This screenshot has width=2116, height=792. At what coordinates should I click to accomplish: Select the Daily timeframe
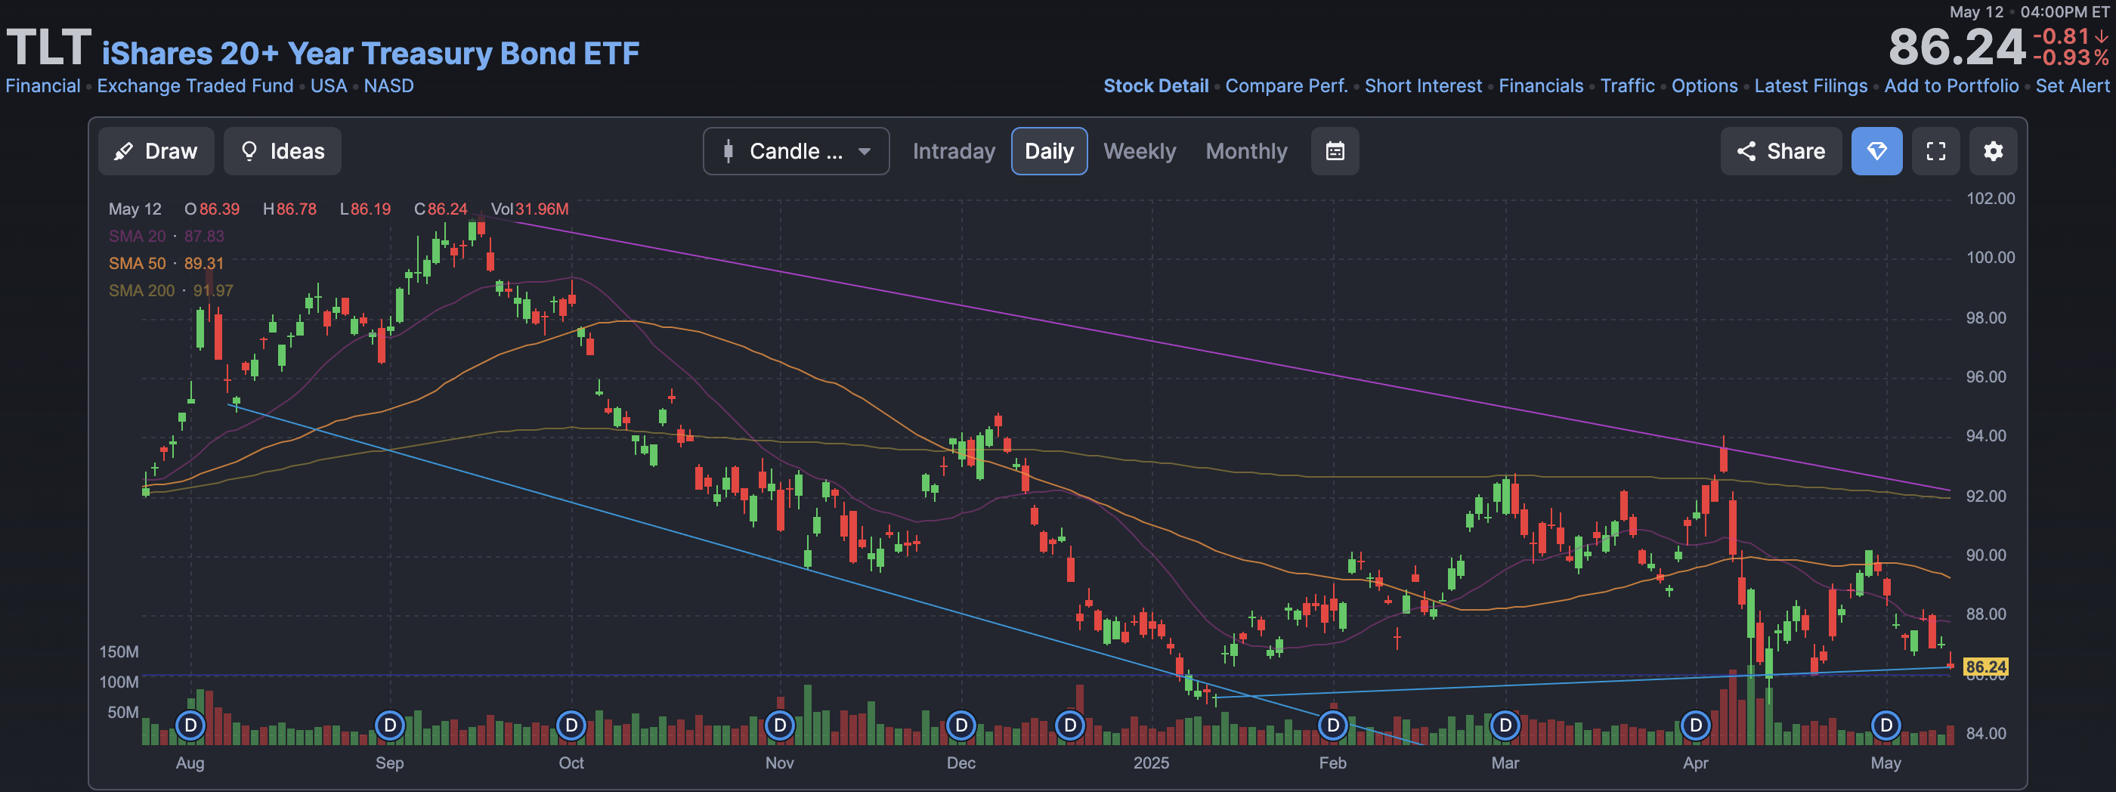click(x=1049, y=151)
